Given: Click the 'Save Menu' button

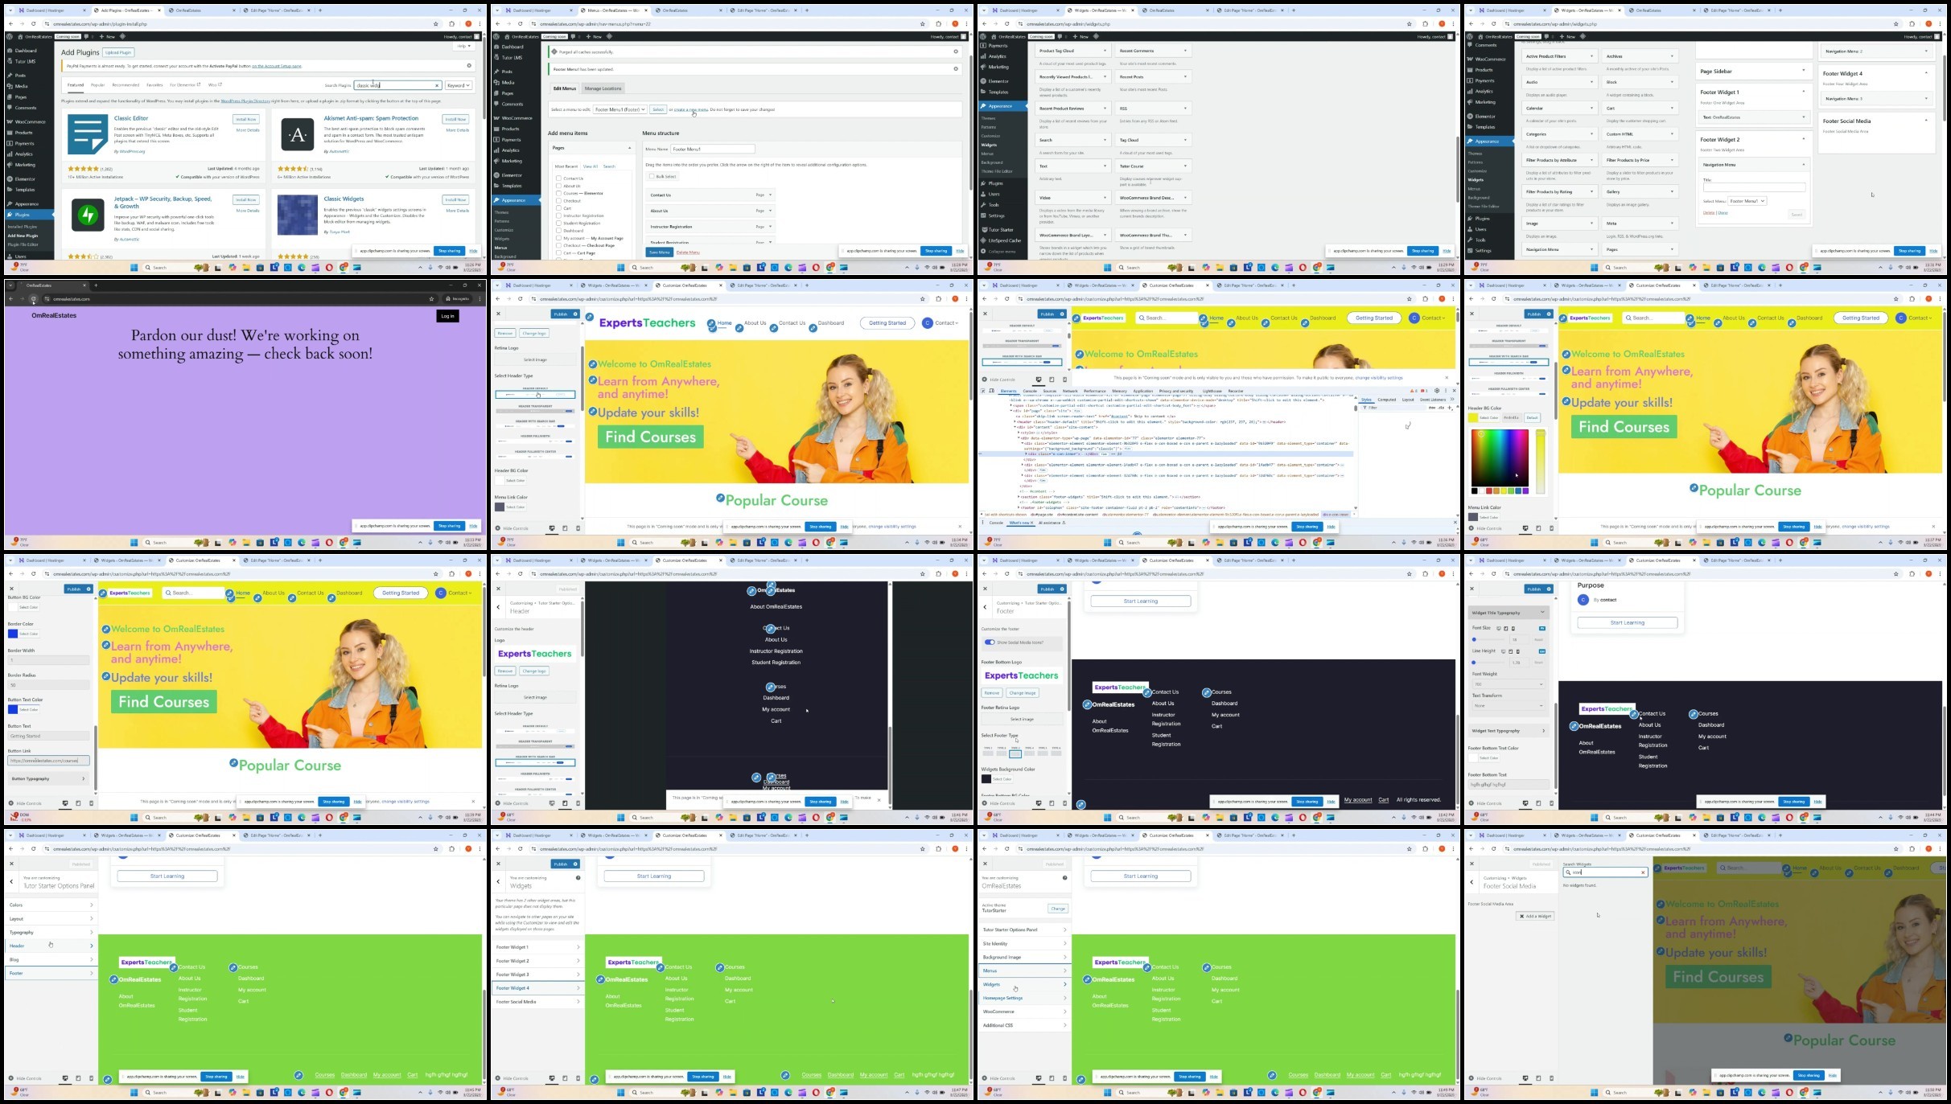Looking at the screenshot, I should click(659, 252).
